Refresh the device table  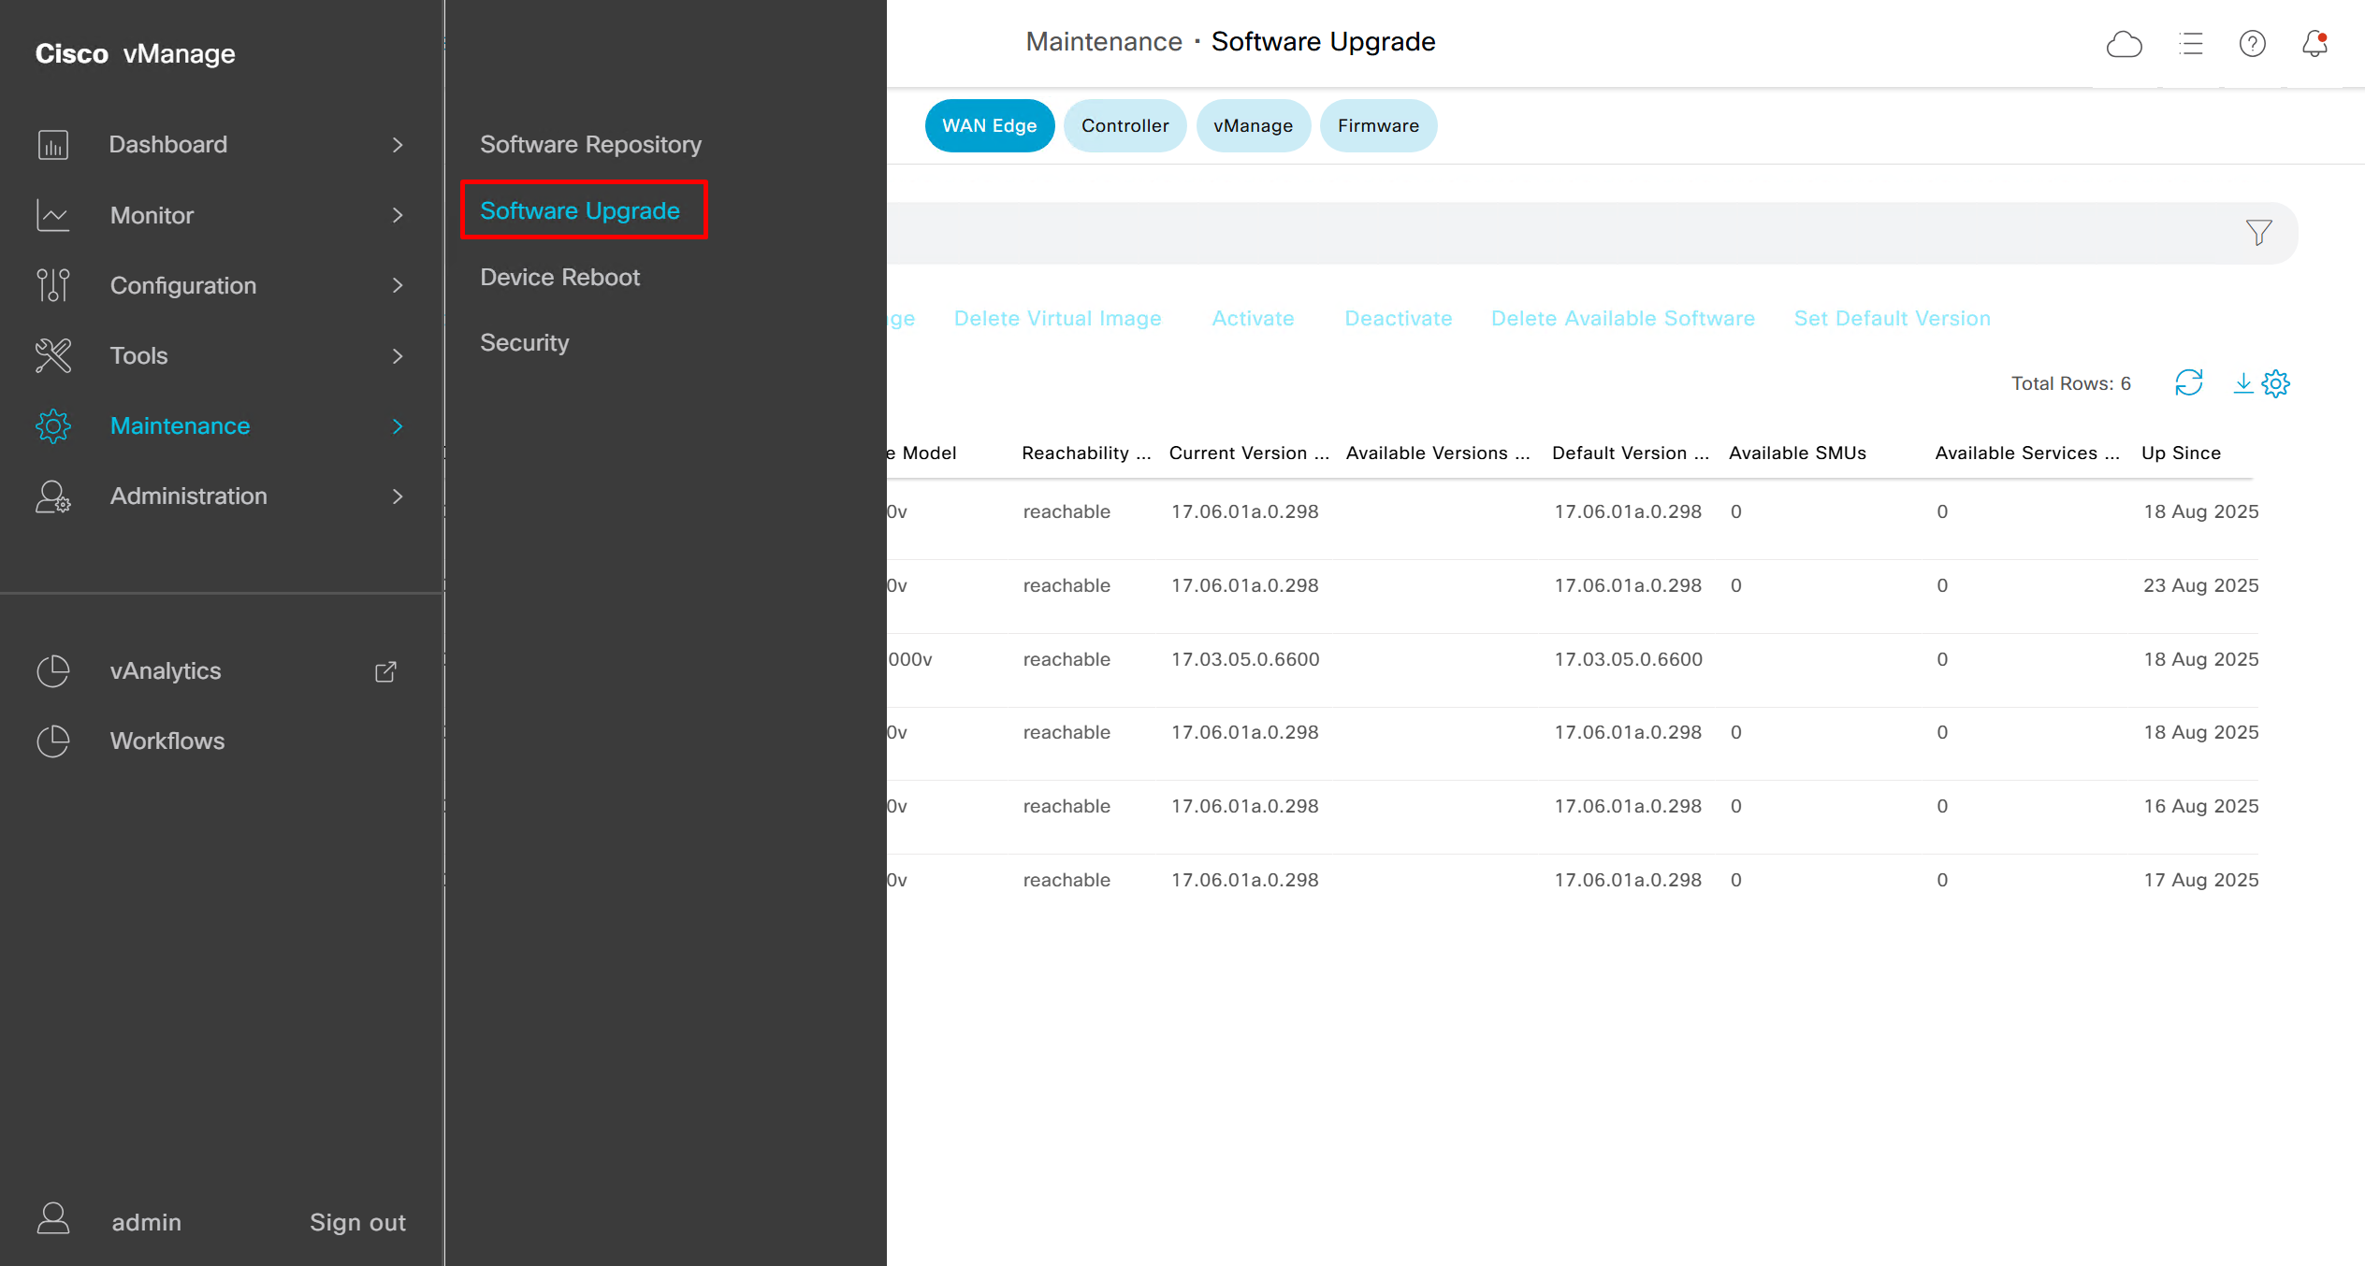2188,383
